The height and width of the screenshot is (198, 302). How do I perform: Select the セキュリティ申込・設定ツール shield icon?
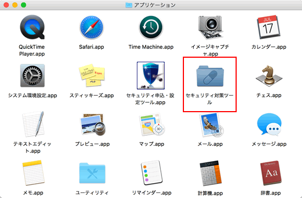coord(150,75)
